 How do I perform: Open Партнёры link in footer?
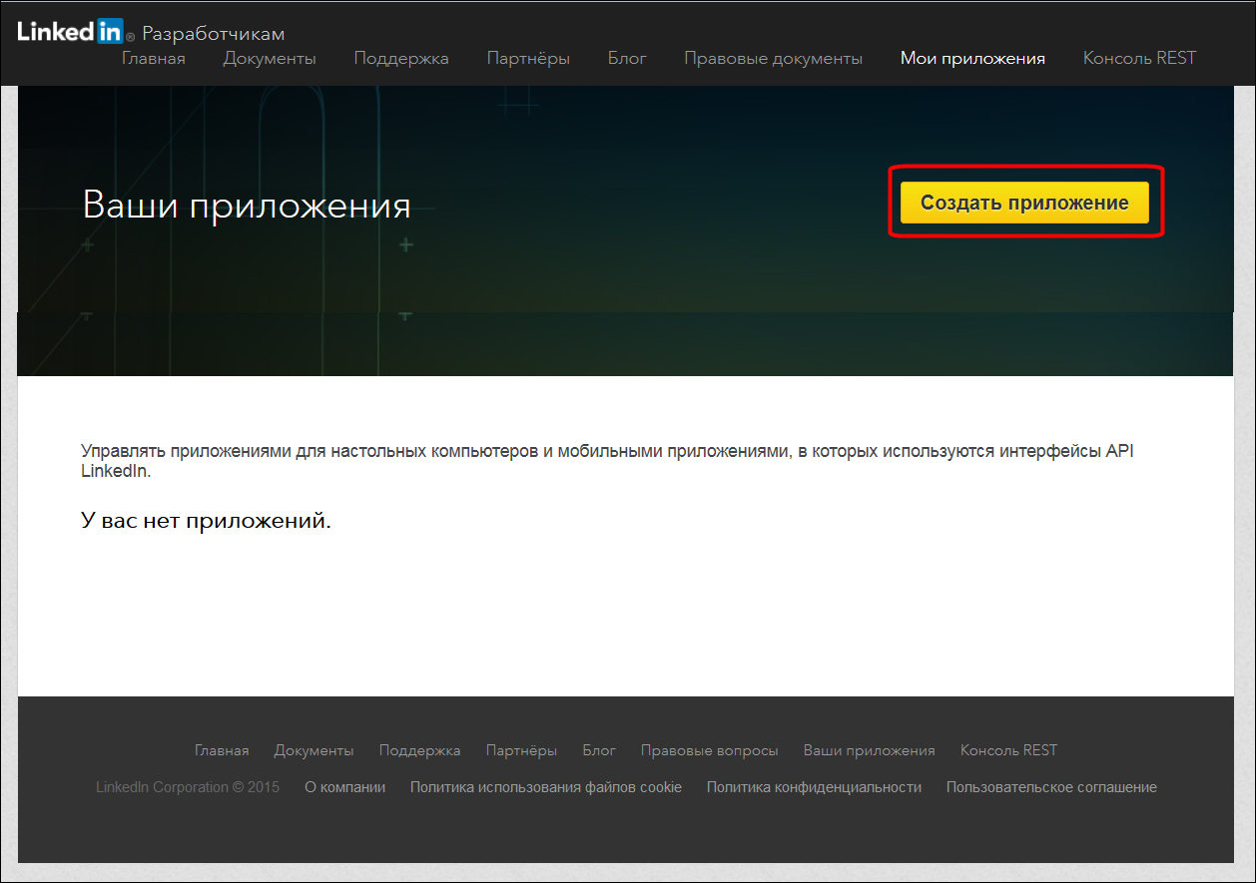coord(521,750)
